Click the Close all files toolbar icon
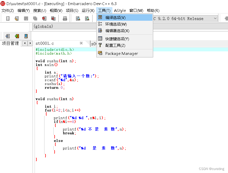 pyautogui.click(x=53, y=18)
